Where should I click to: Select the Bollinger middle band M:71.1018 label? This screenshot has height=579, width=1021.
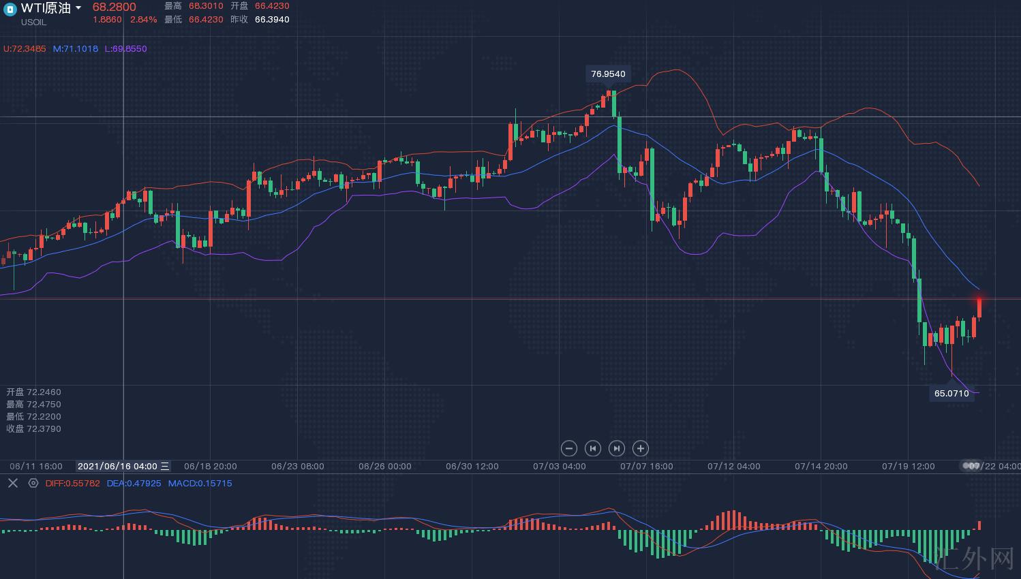coord(76,49)
